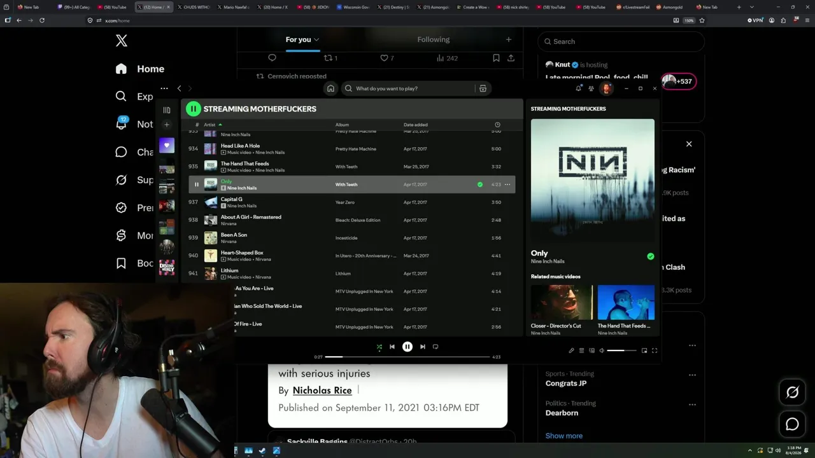
Task: Open more options for track Only
Action: pyautogui.click(x=507, y=184)
